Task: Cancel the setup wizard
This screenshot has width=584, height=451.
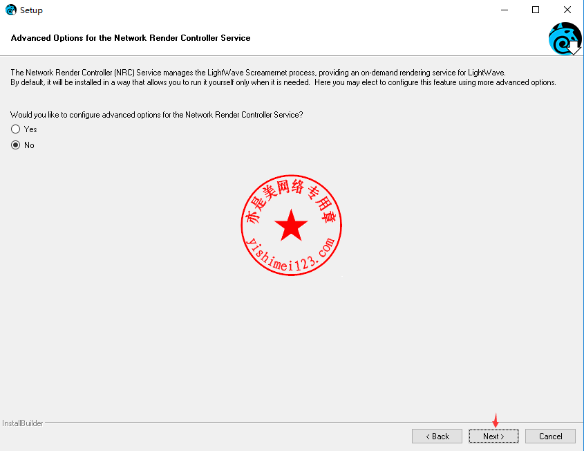Action: coord(550,436)
